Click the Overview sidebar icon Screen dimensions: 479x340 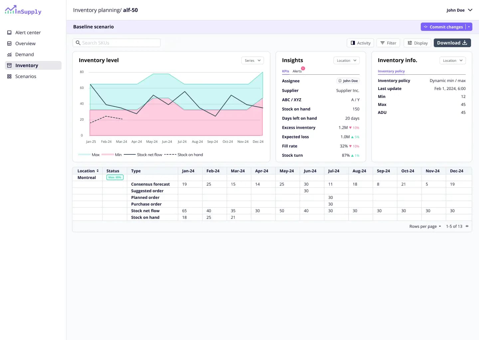9,43
